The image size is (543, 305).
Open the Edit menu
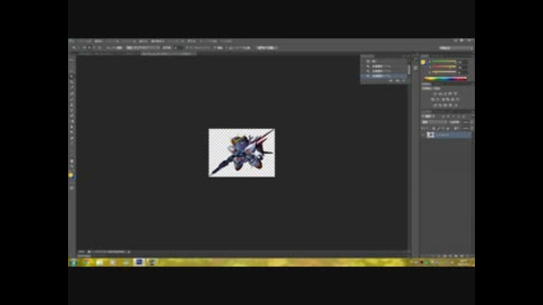[x=99, y=41]
